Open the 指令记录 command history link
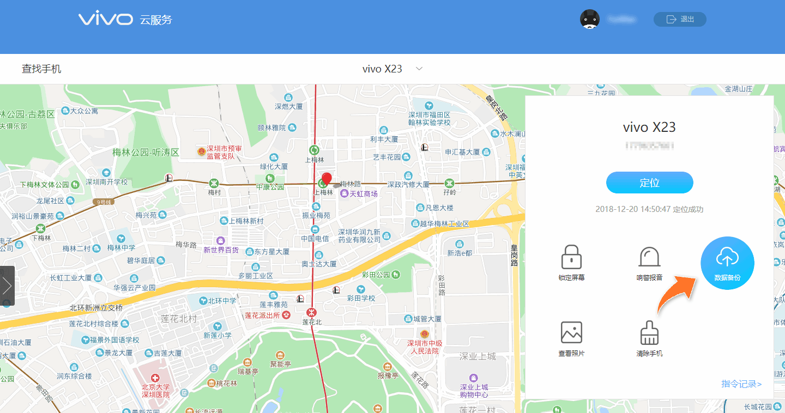 tap(740, 384)
